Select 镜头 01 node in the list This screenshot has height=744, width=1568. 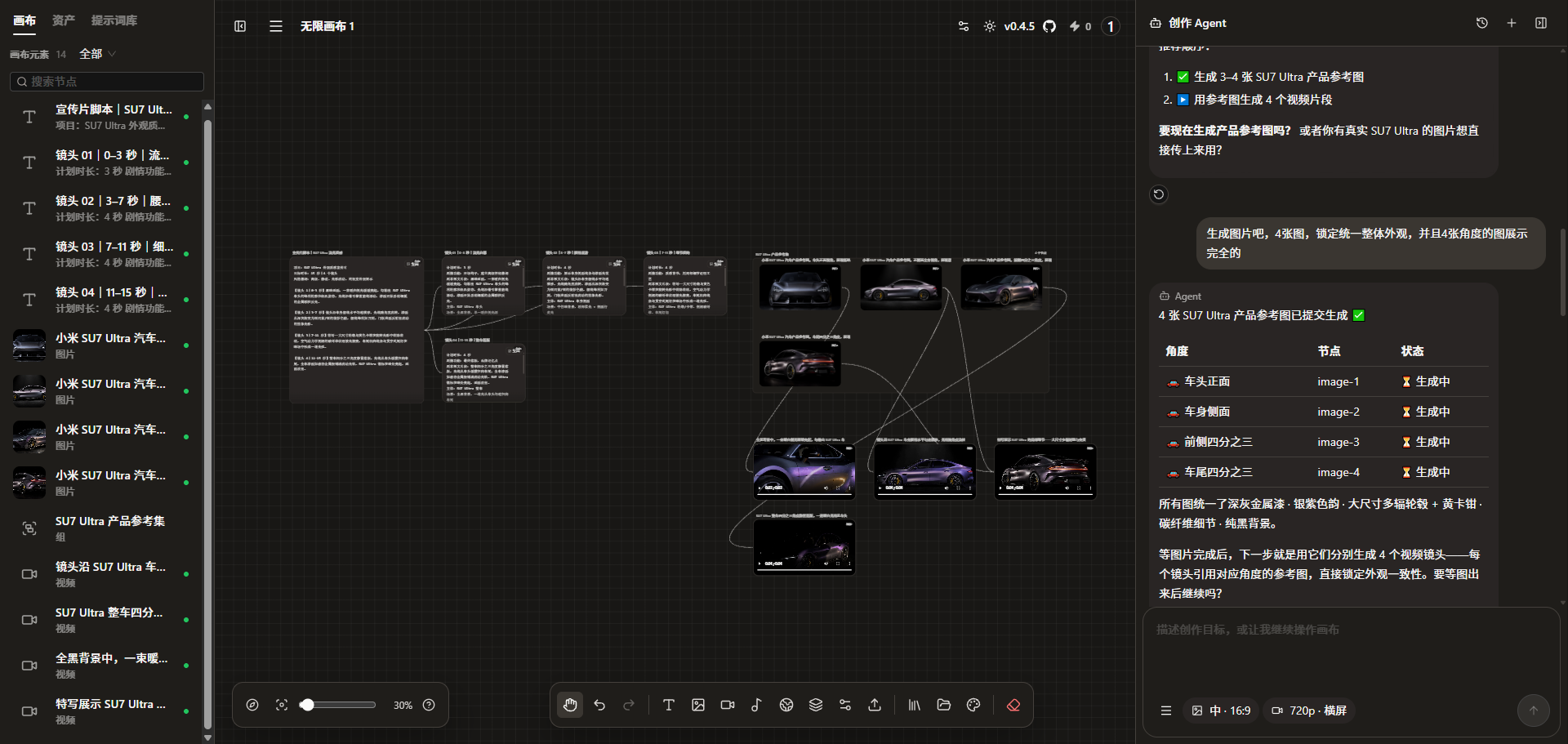(x=100, y=163)
